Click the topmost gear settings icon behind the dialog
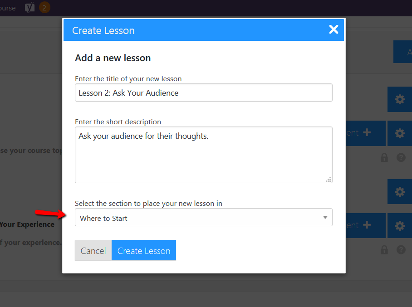 click(x=400, y=99)
